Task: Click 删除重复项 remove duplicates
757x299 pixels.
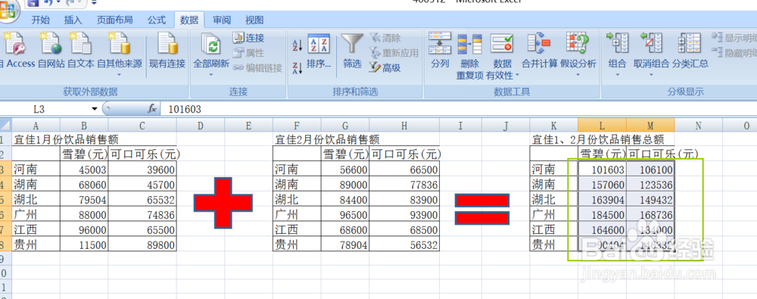Action: pyautogui.click(x=470, y=56)
